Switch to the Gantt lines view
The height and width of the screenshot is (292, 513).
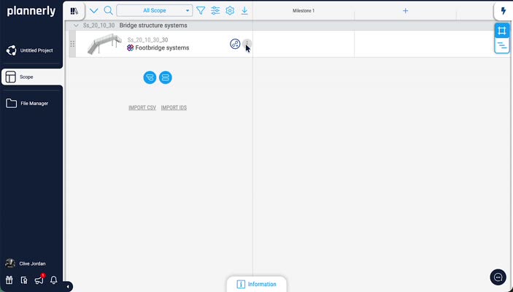[x=502, y=45]
